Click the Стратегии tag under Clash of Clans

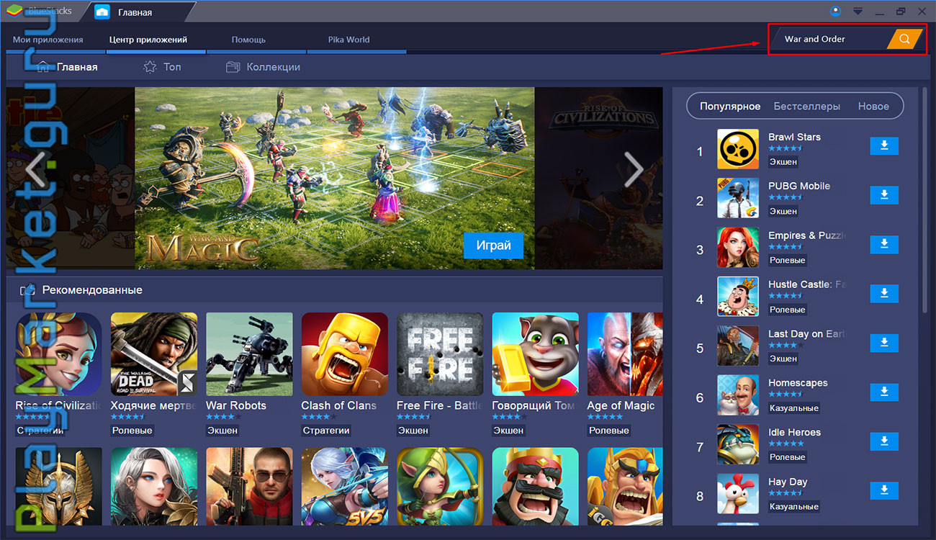click(x=326, y=431)
